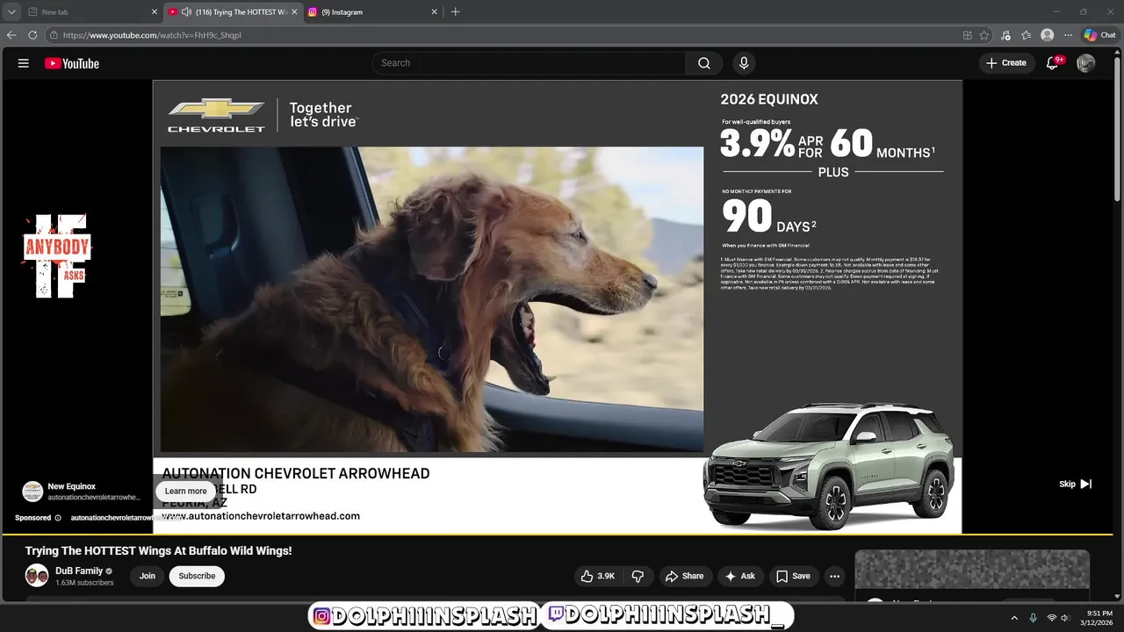
Task: Open more actions ellipsis under video
Action: click(x=834, y=576)
